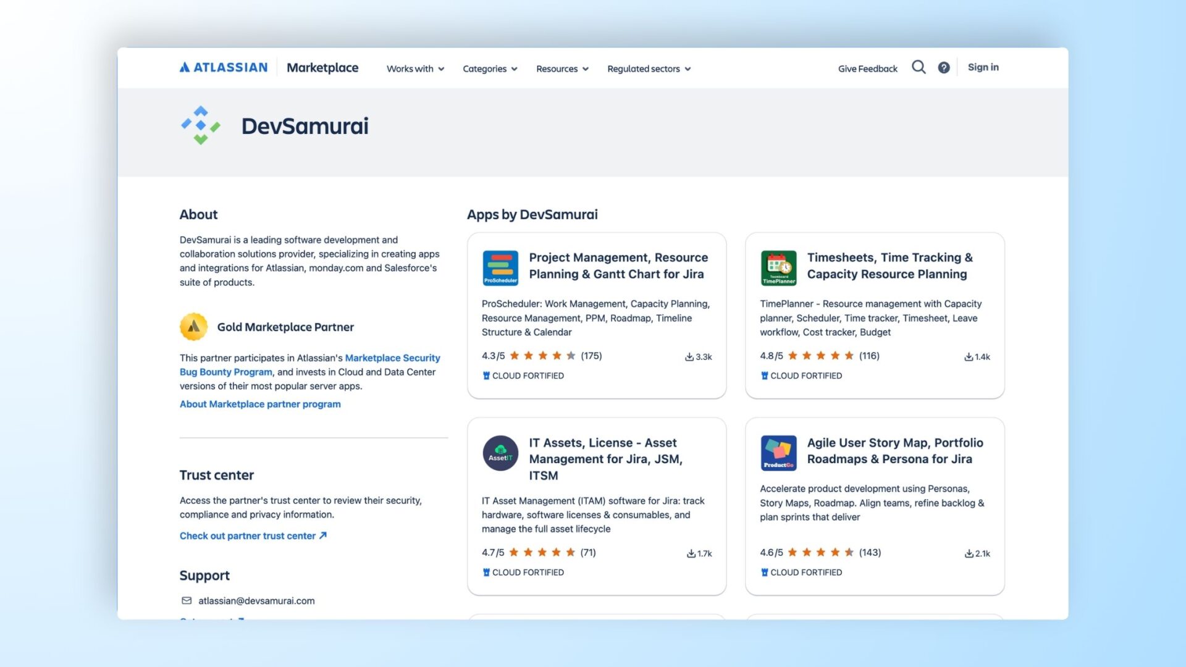Screen dimensions: 1186x667
Task: Open Timesheets, Time Tracking & Capacity Resource Planning app
Action: 889,266
